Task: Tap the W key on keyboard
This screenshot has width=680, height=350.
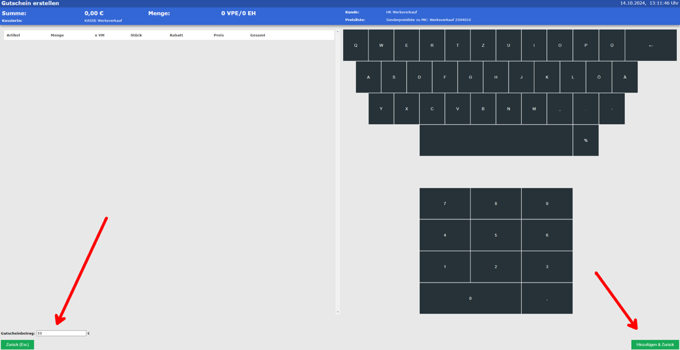Action: (x=381, y=45)
